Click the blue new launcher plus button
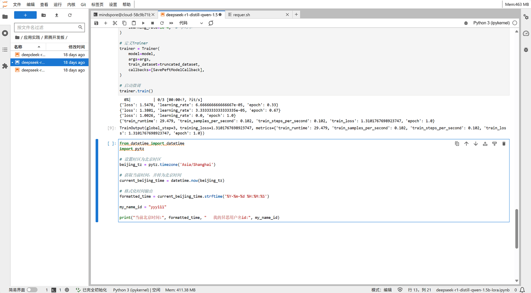The image size is (531, 293). [x=25, y=15]
